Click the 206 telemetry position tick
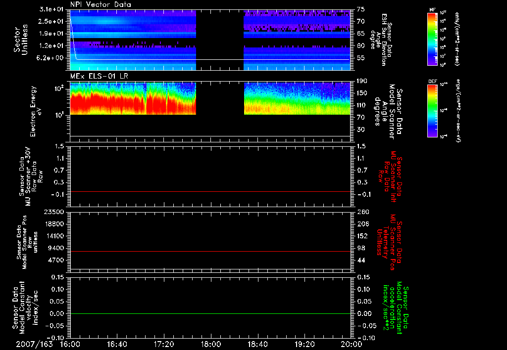Viewport: 507px width, 350px height. tap(362, 224)
